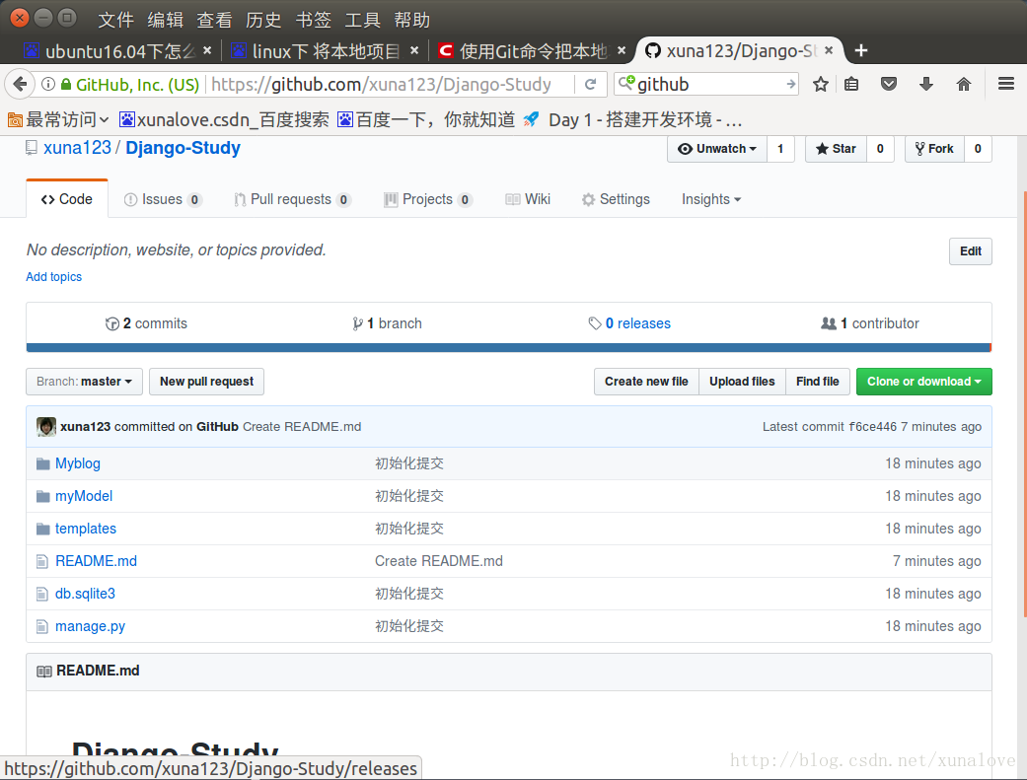Click the templates folder icon
This screenshot has height=780, width=1027.
[43, 529]
